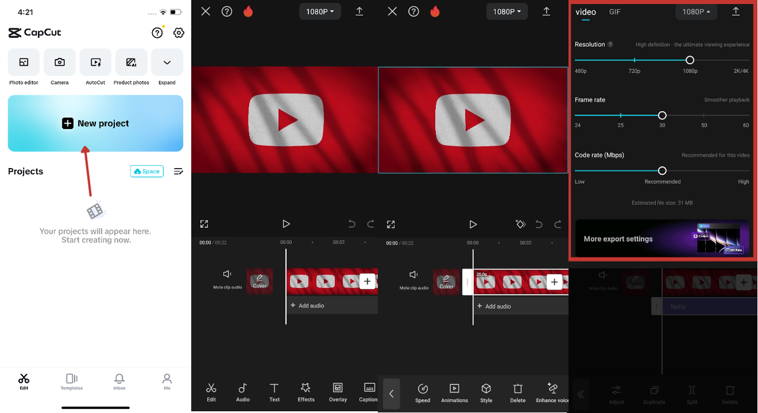Add a keyframe with the diamond icon
Viewport: 758px width, 413px height.
pos(521,224)
